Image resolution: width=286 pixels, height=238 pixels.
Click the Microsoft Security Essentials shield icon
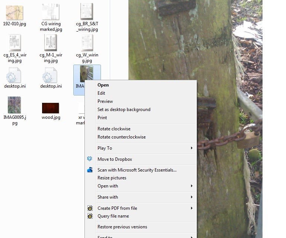tap(90, 170)
